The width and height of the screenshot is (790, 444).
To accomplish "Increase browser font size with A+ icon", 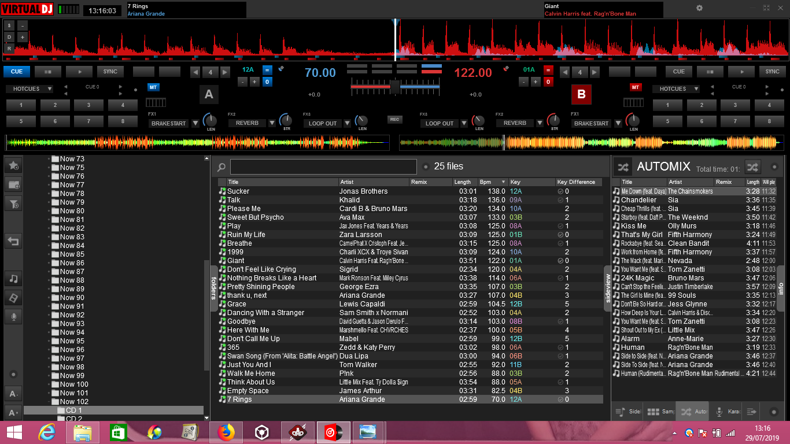I will click(13, 413).
